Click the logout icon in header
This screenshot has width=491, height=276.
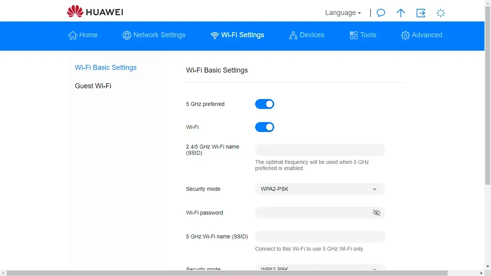[421, 13]
